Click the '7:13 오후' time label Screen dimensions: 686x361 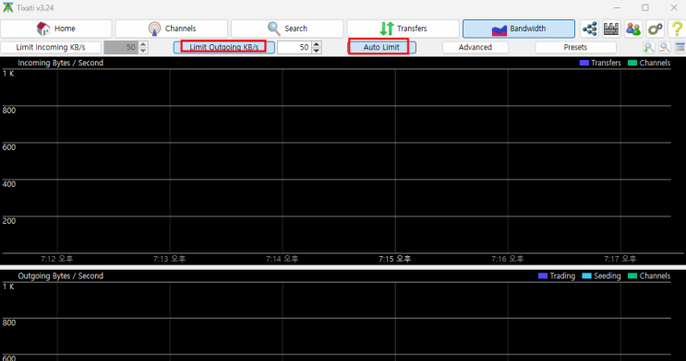point(169,259)
